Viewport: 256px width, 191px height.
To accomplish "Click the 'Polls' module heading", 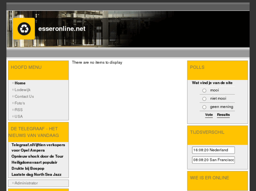I will pyautogui.click(x=197, y=67).
